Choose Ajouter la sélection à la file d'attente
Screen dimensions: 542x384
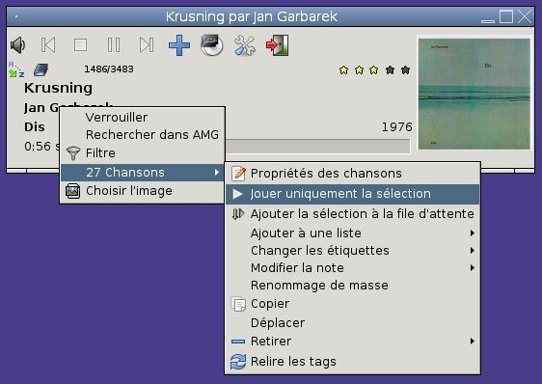pos(353,214)
